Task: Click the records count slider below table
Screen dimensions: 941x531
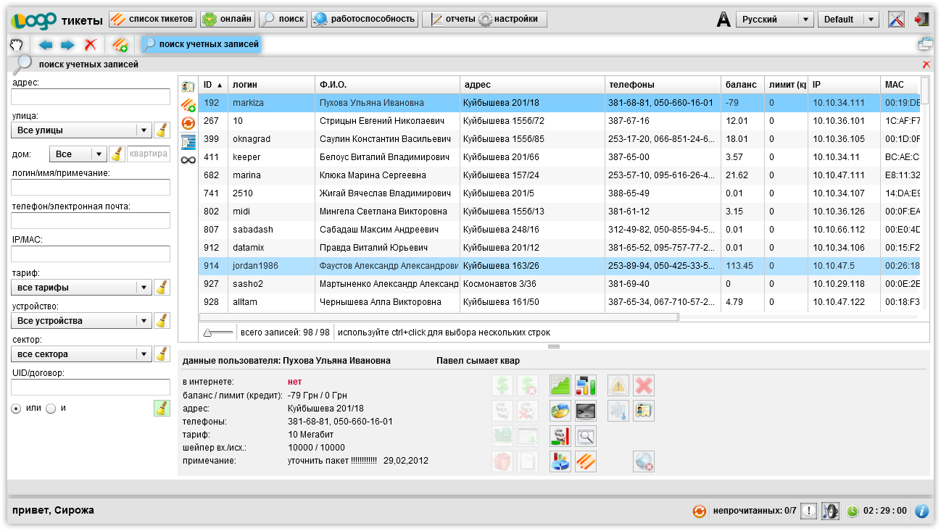Action: coord(217,333)
